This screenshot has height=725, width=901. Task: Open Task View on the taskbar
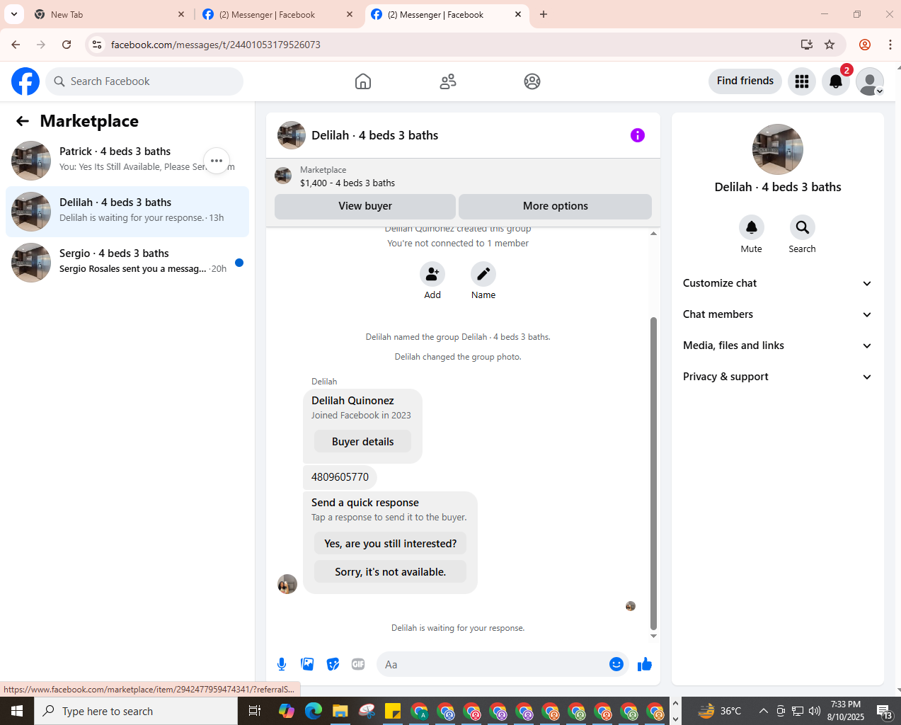255,711
